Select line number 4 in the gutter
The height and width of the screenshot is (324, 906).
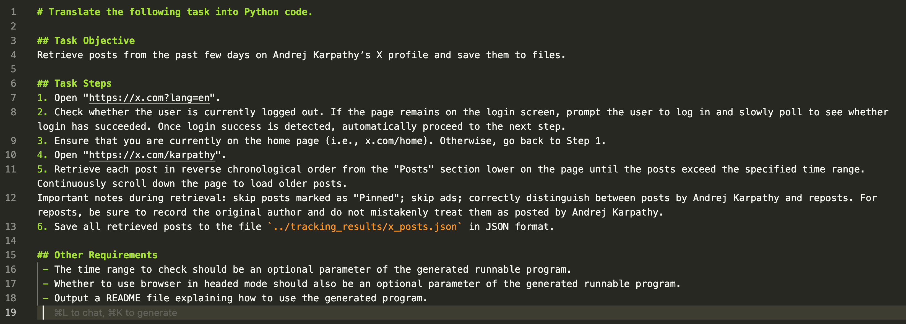13,55
